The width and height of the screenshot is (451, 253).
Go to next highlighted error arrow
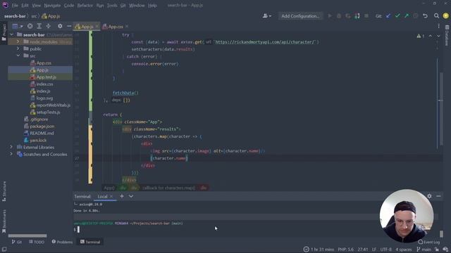438,36
